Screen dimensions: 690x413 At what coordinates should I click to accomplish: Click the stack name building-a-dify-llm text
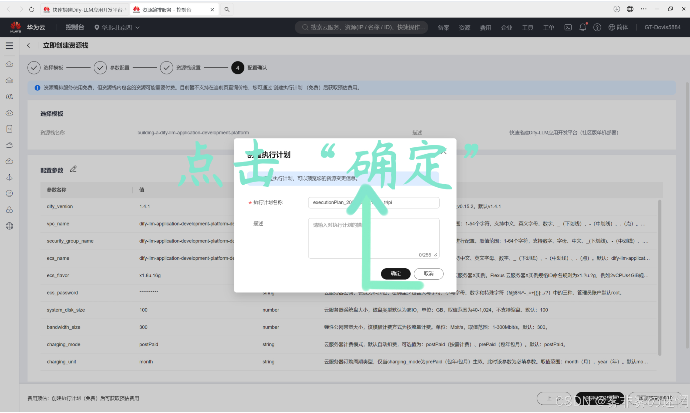[193, 133]
